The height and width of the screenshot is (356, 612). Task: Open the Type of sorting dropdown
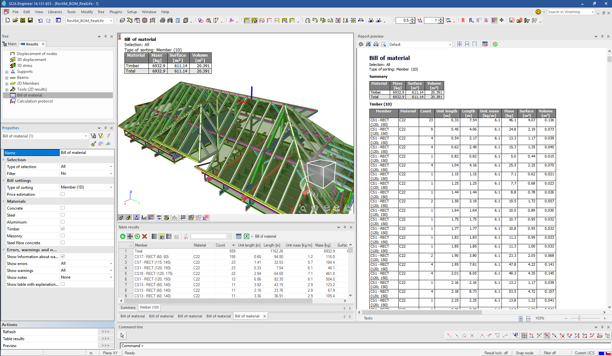[x=111, y=187]
